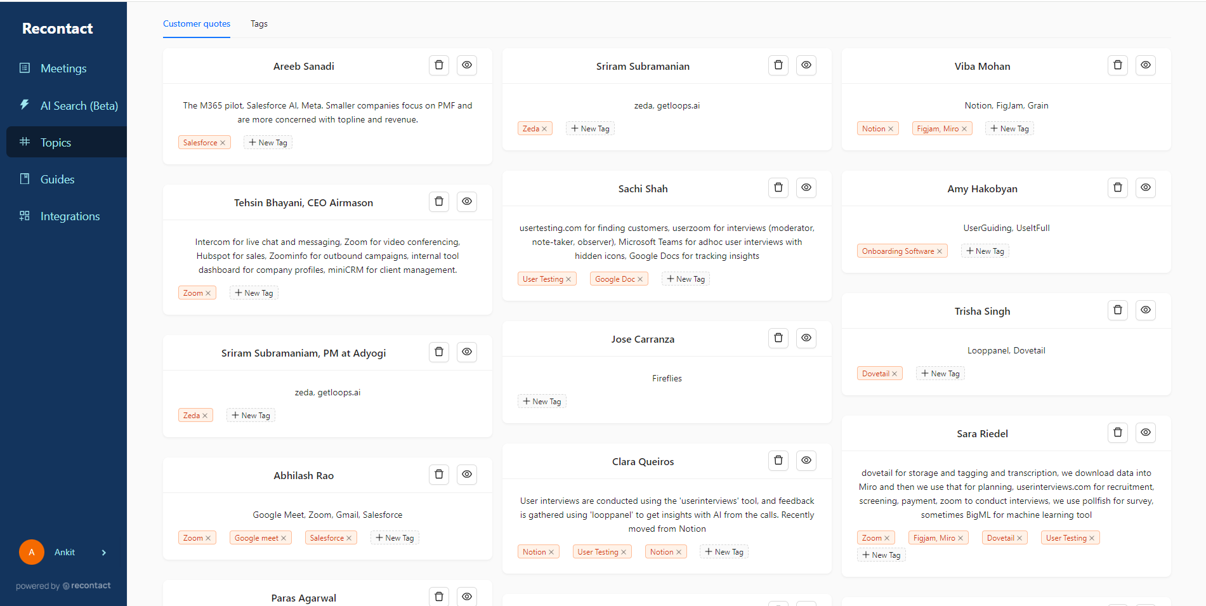The image size is (1206, 606).
Task: Add New Tag to Sara Riedel quote
Action: [881, 555]
